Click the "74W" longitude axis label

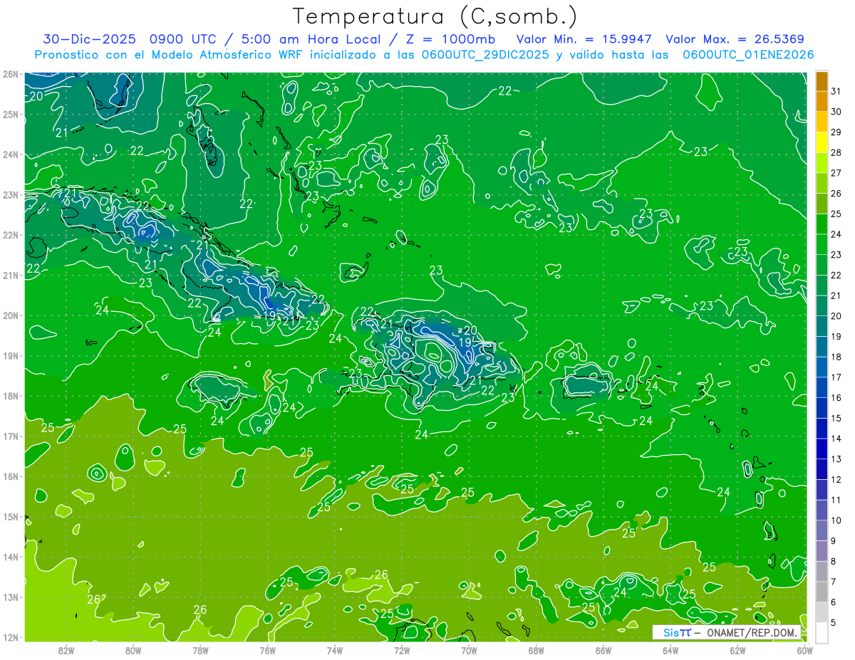335,650
